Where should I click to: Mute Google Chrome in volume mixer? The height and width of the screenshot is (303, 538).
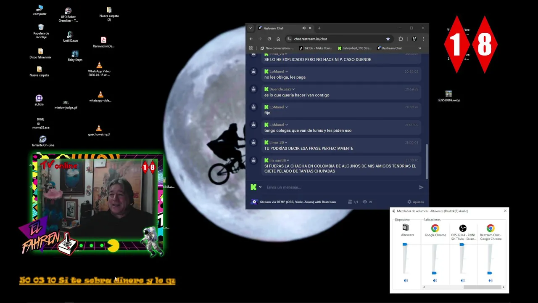pos(435,280)
